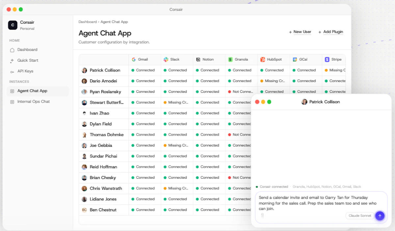Click Thomas Dohmke's Granola Not Connected cell
Viewport: 395px width, 231px height.
coord(238,135)
